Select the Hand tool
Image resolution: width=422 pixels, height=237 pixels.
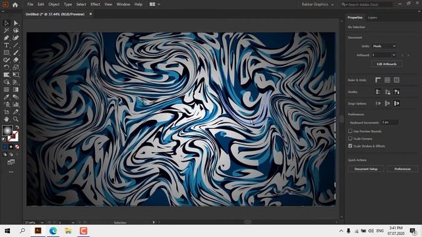[6, 118]
